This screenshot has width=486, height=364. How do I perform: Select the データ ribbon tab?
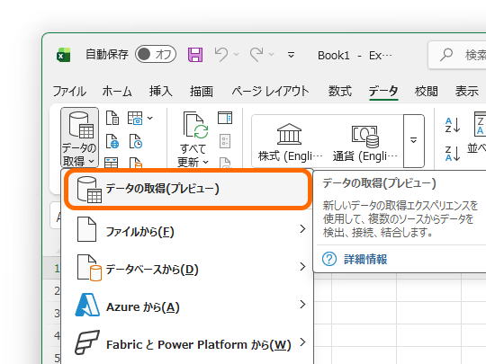[x=383, y=92]
